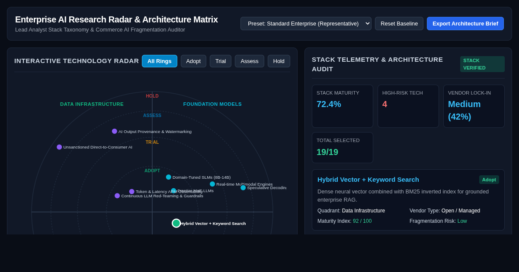Click the ADOPT ring label on radar
The height and width of the screenshot is (272, 519).
(152, 171)
